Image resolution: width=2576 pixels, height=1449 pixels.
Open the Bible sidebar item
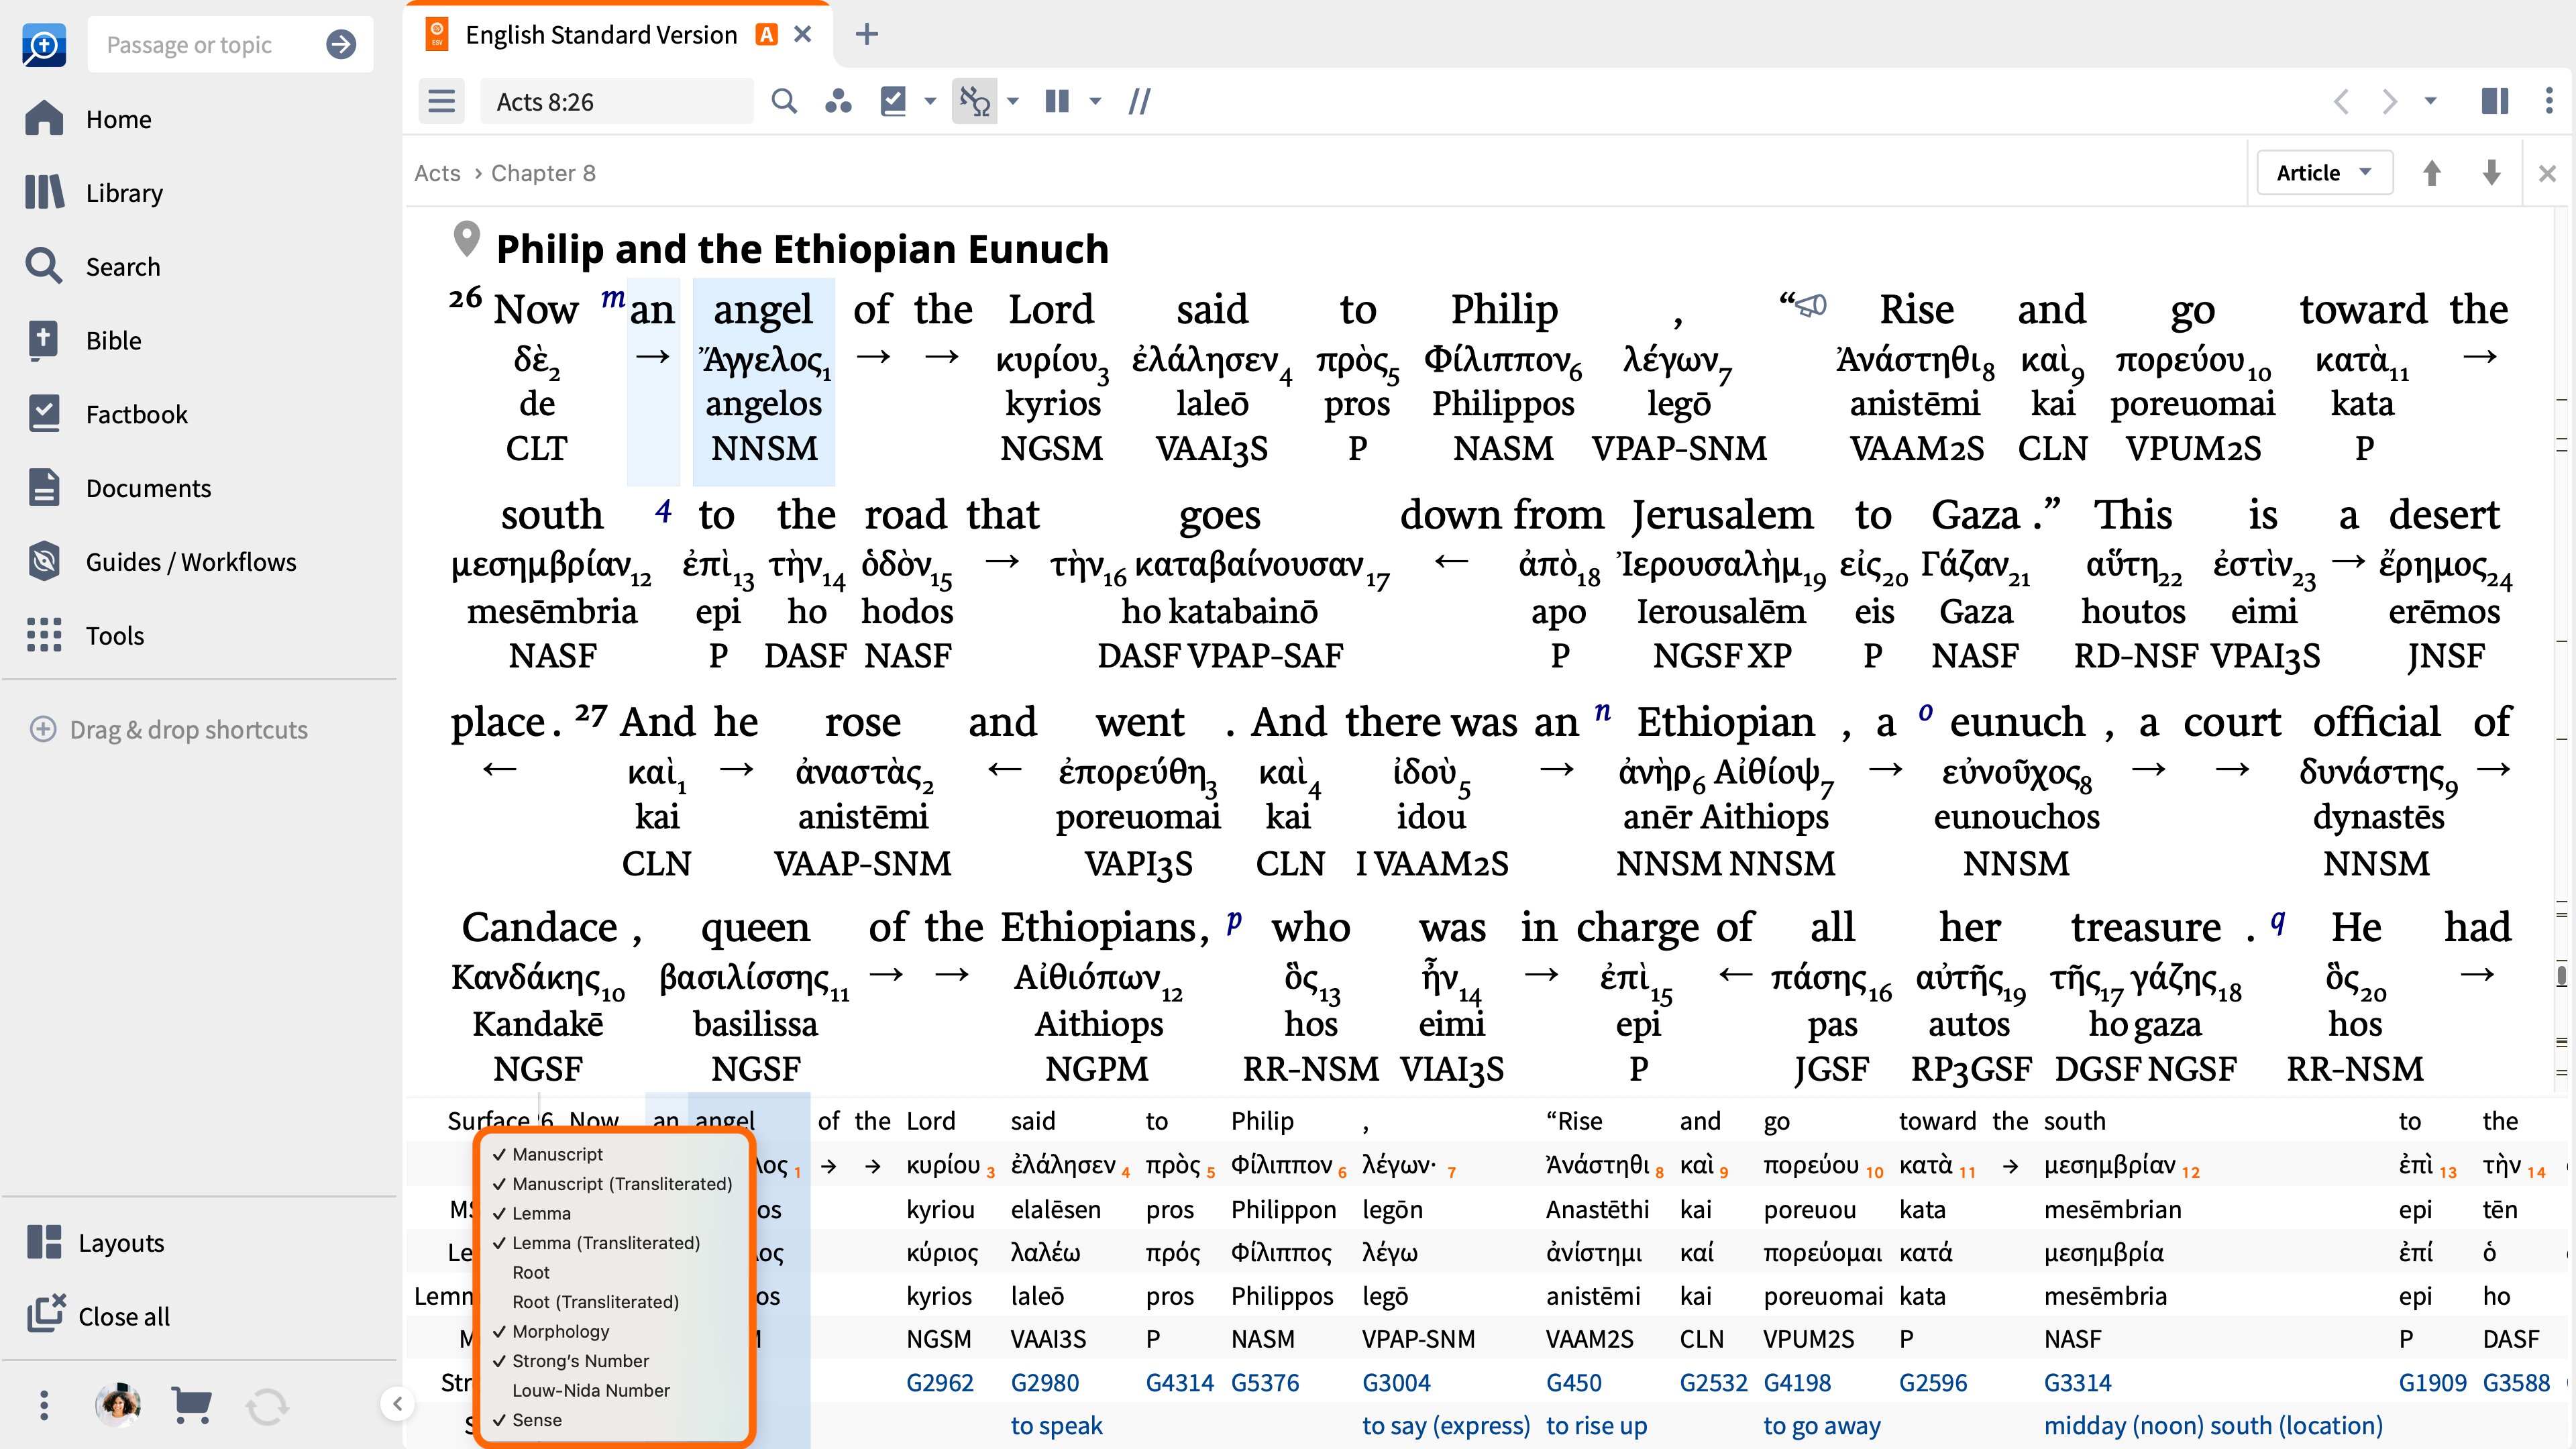click(x=84, y=340)
